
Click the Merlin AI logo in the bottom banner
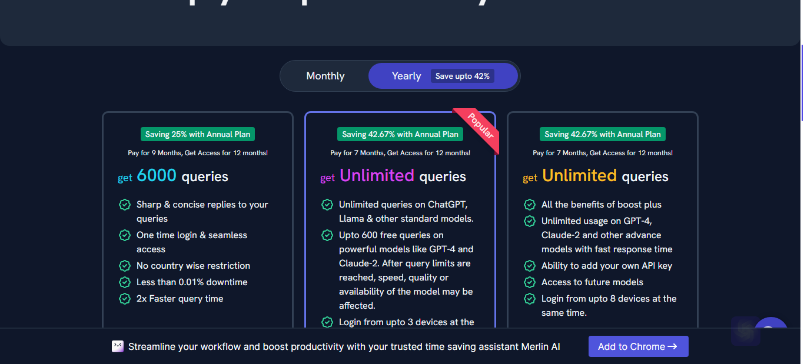click(118, 346)
